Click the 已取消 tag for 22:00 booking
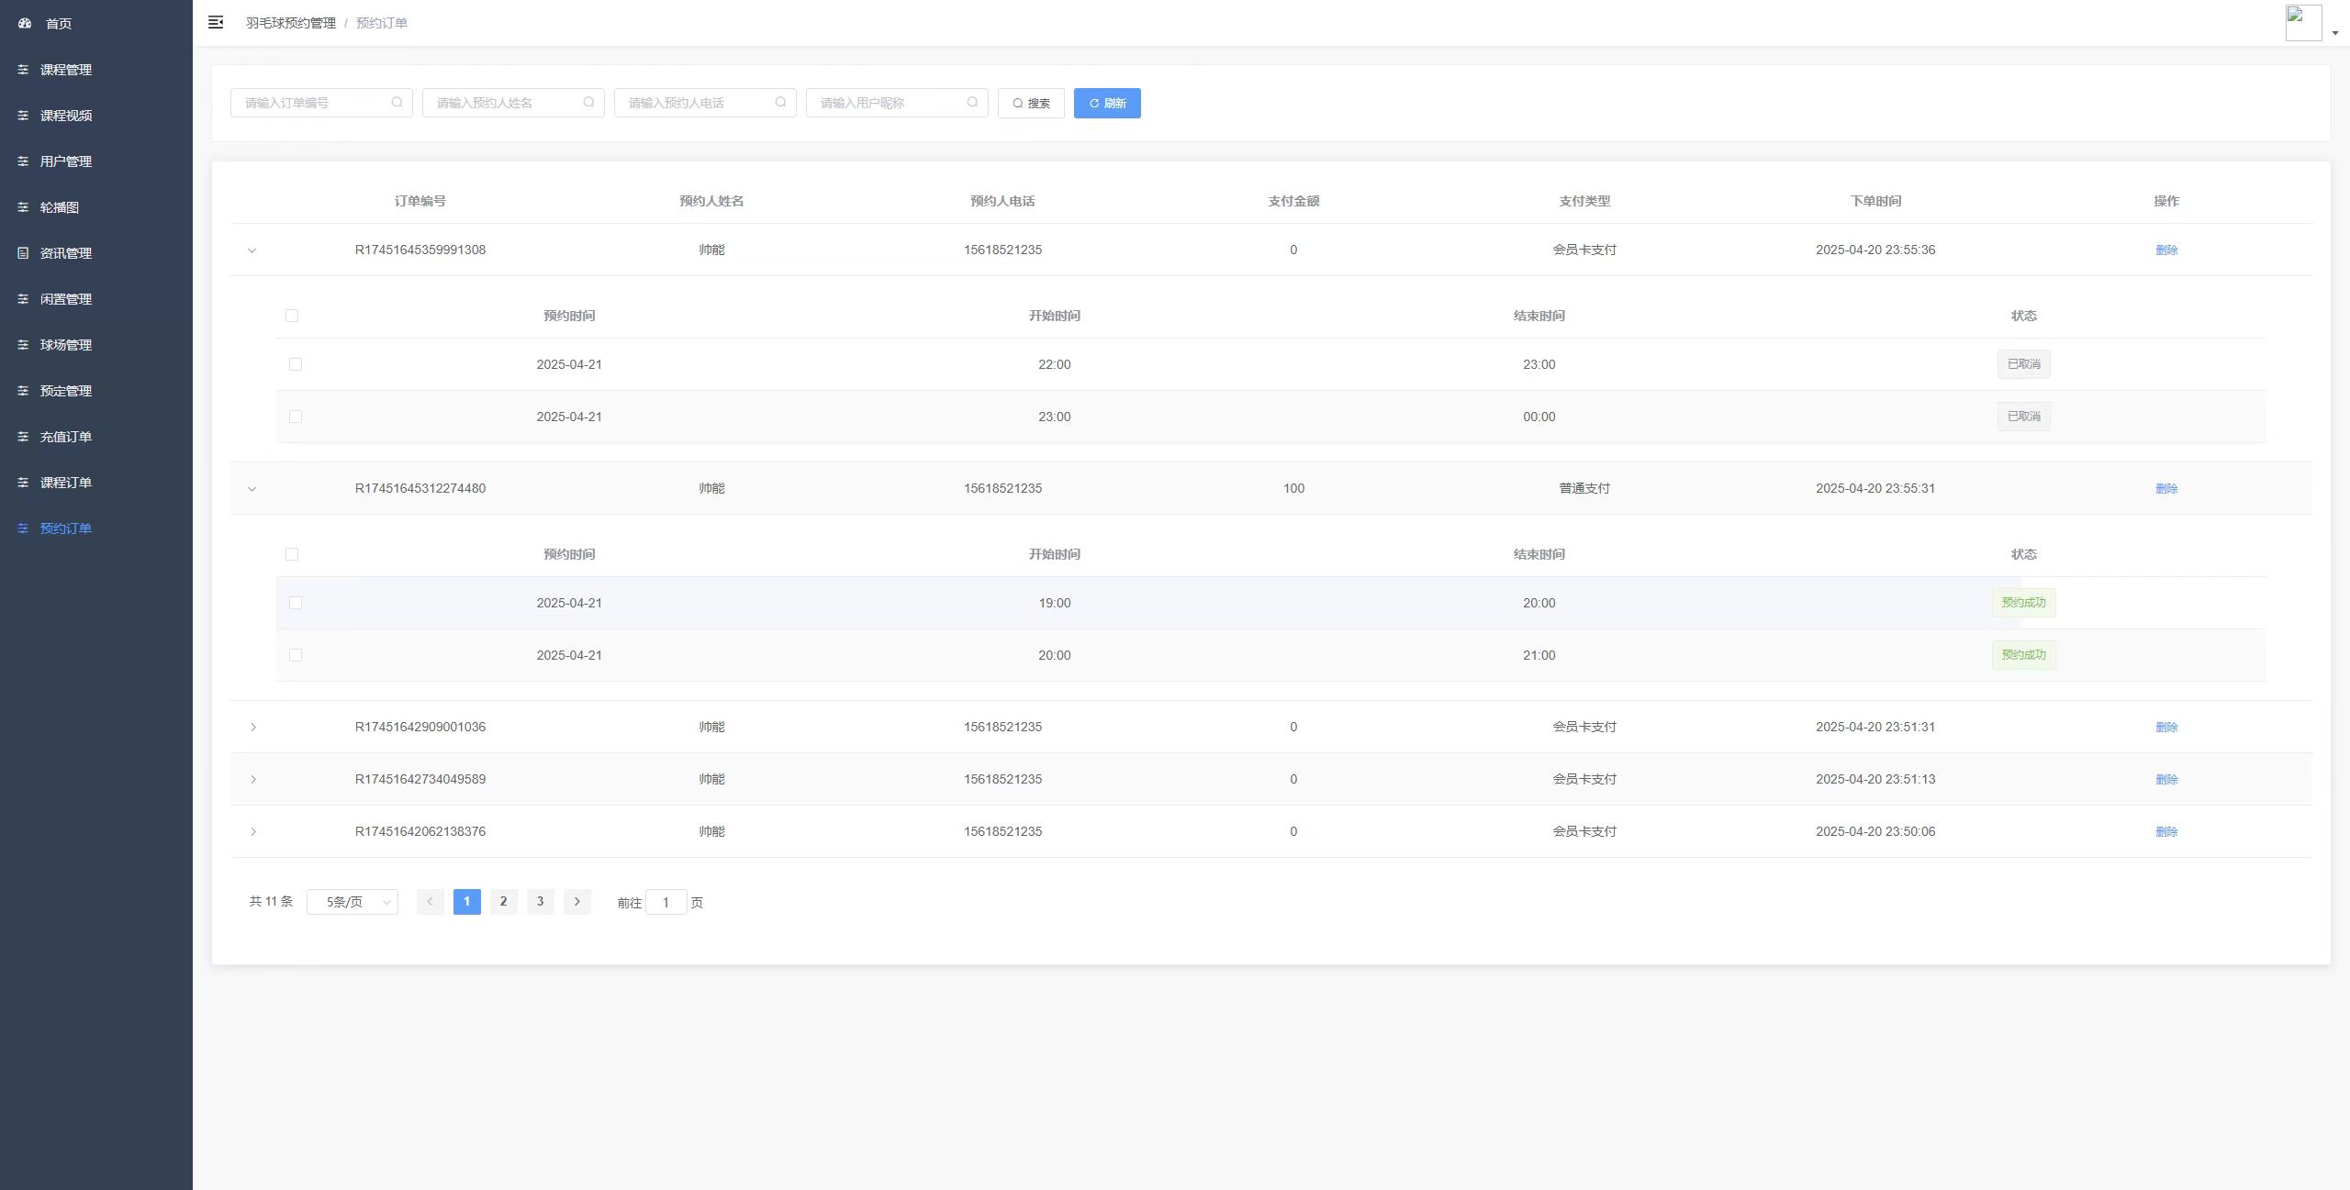The width and height of the screenshot is (2350, 1190). point(2023,364)
